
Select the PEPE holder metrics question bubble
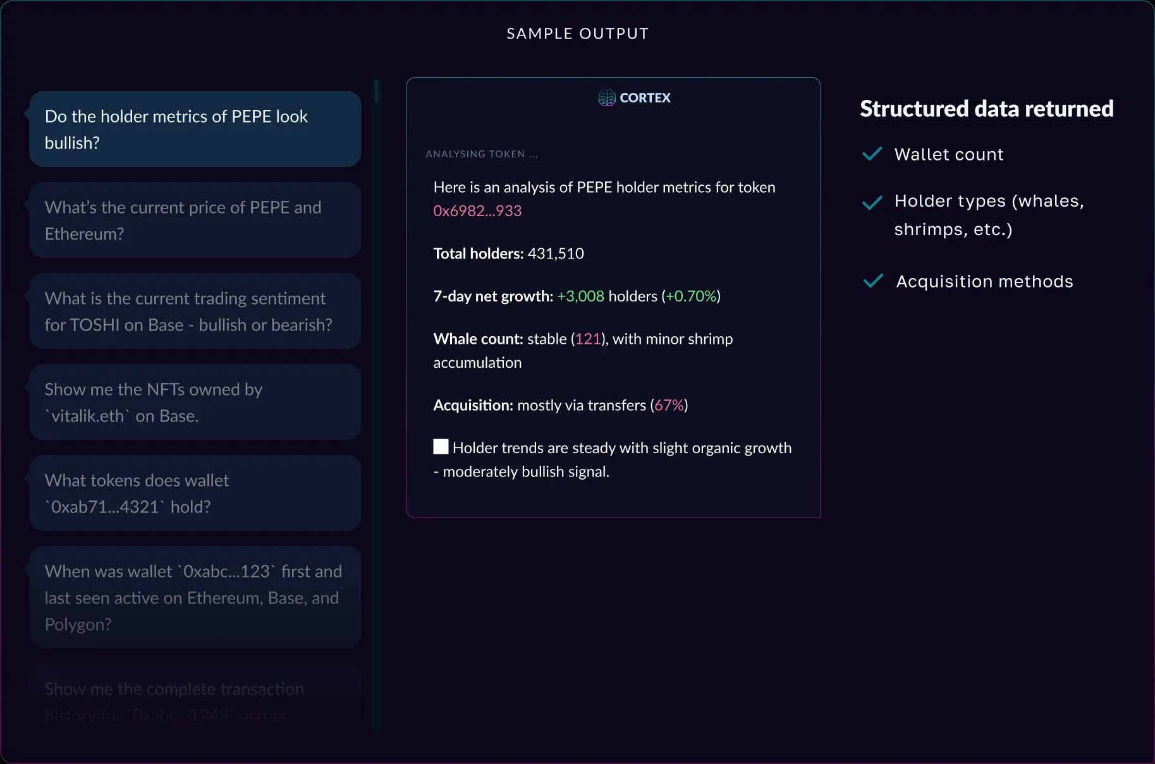tap(194, 129)
